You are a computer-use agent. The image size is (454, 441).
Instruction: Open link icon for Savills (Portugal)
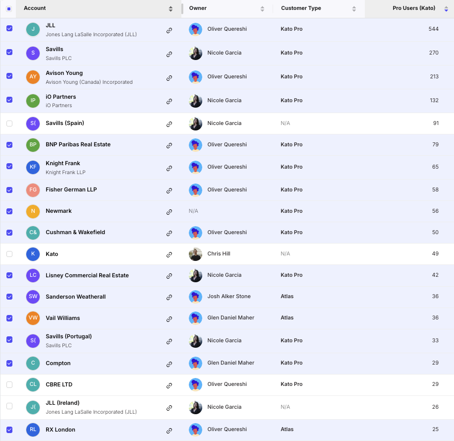[x=170, y=342]
